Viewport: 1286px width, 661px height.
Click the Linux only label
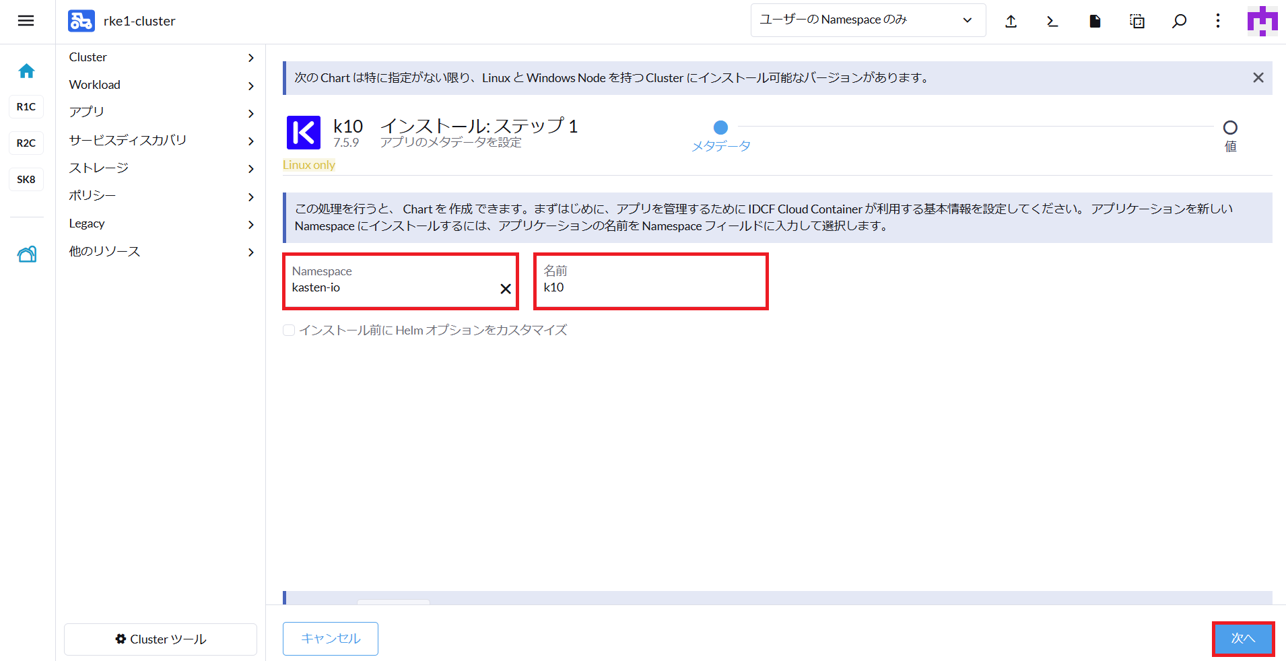point(309,165)
